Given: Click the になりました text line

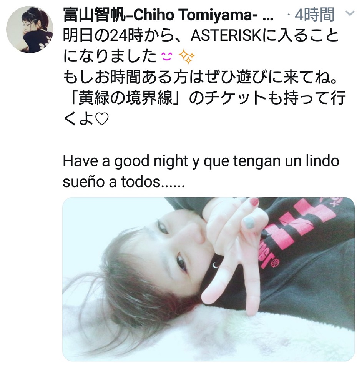Looking at the screenshot, I should (x=110, y=57).
